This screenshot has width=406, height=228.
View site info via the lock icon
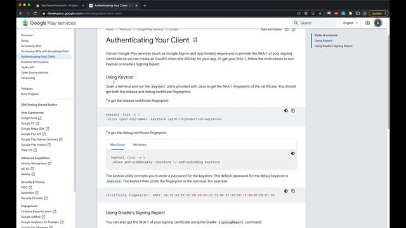[x=44, y=13]
